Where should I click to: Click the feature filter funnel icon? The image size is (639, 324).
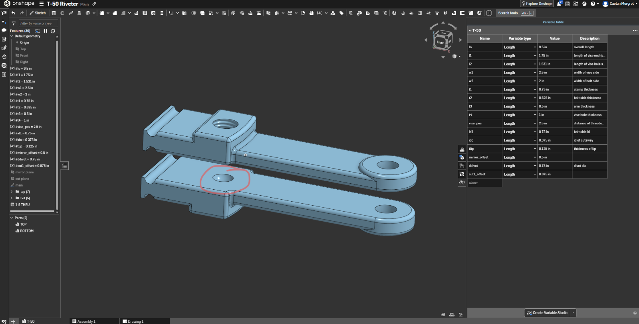(x=14, y=24)
